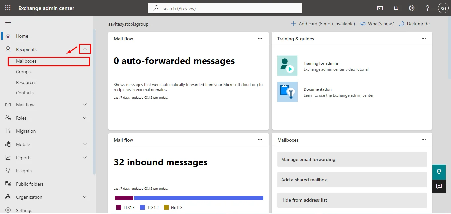Open the teal headset help widget

pyautogui.click(x=439, y=171)
